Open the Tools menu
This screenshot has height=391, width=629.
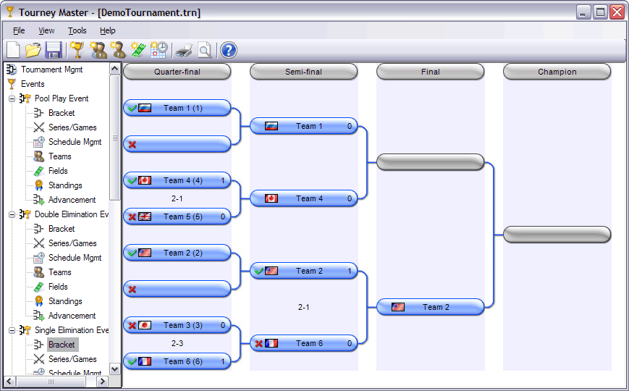coord(77,30)
